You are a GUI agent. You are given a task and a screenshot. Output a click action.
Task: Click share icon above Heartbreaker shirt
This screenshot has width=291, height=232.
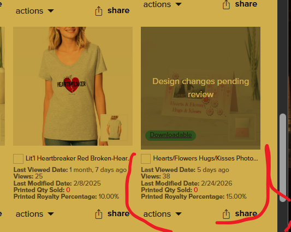98,11
